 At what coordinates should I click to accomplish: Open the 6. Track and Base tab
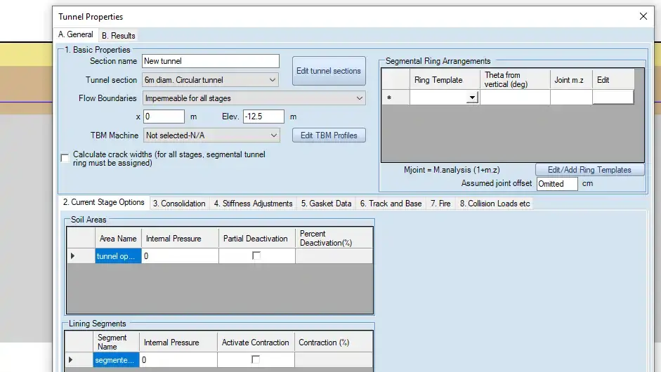(x=391, y=204)
